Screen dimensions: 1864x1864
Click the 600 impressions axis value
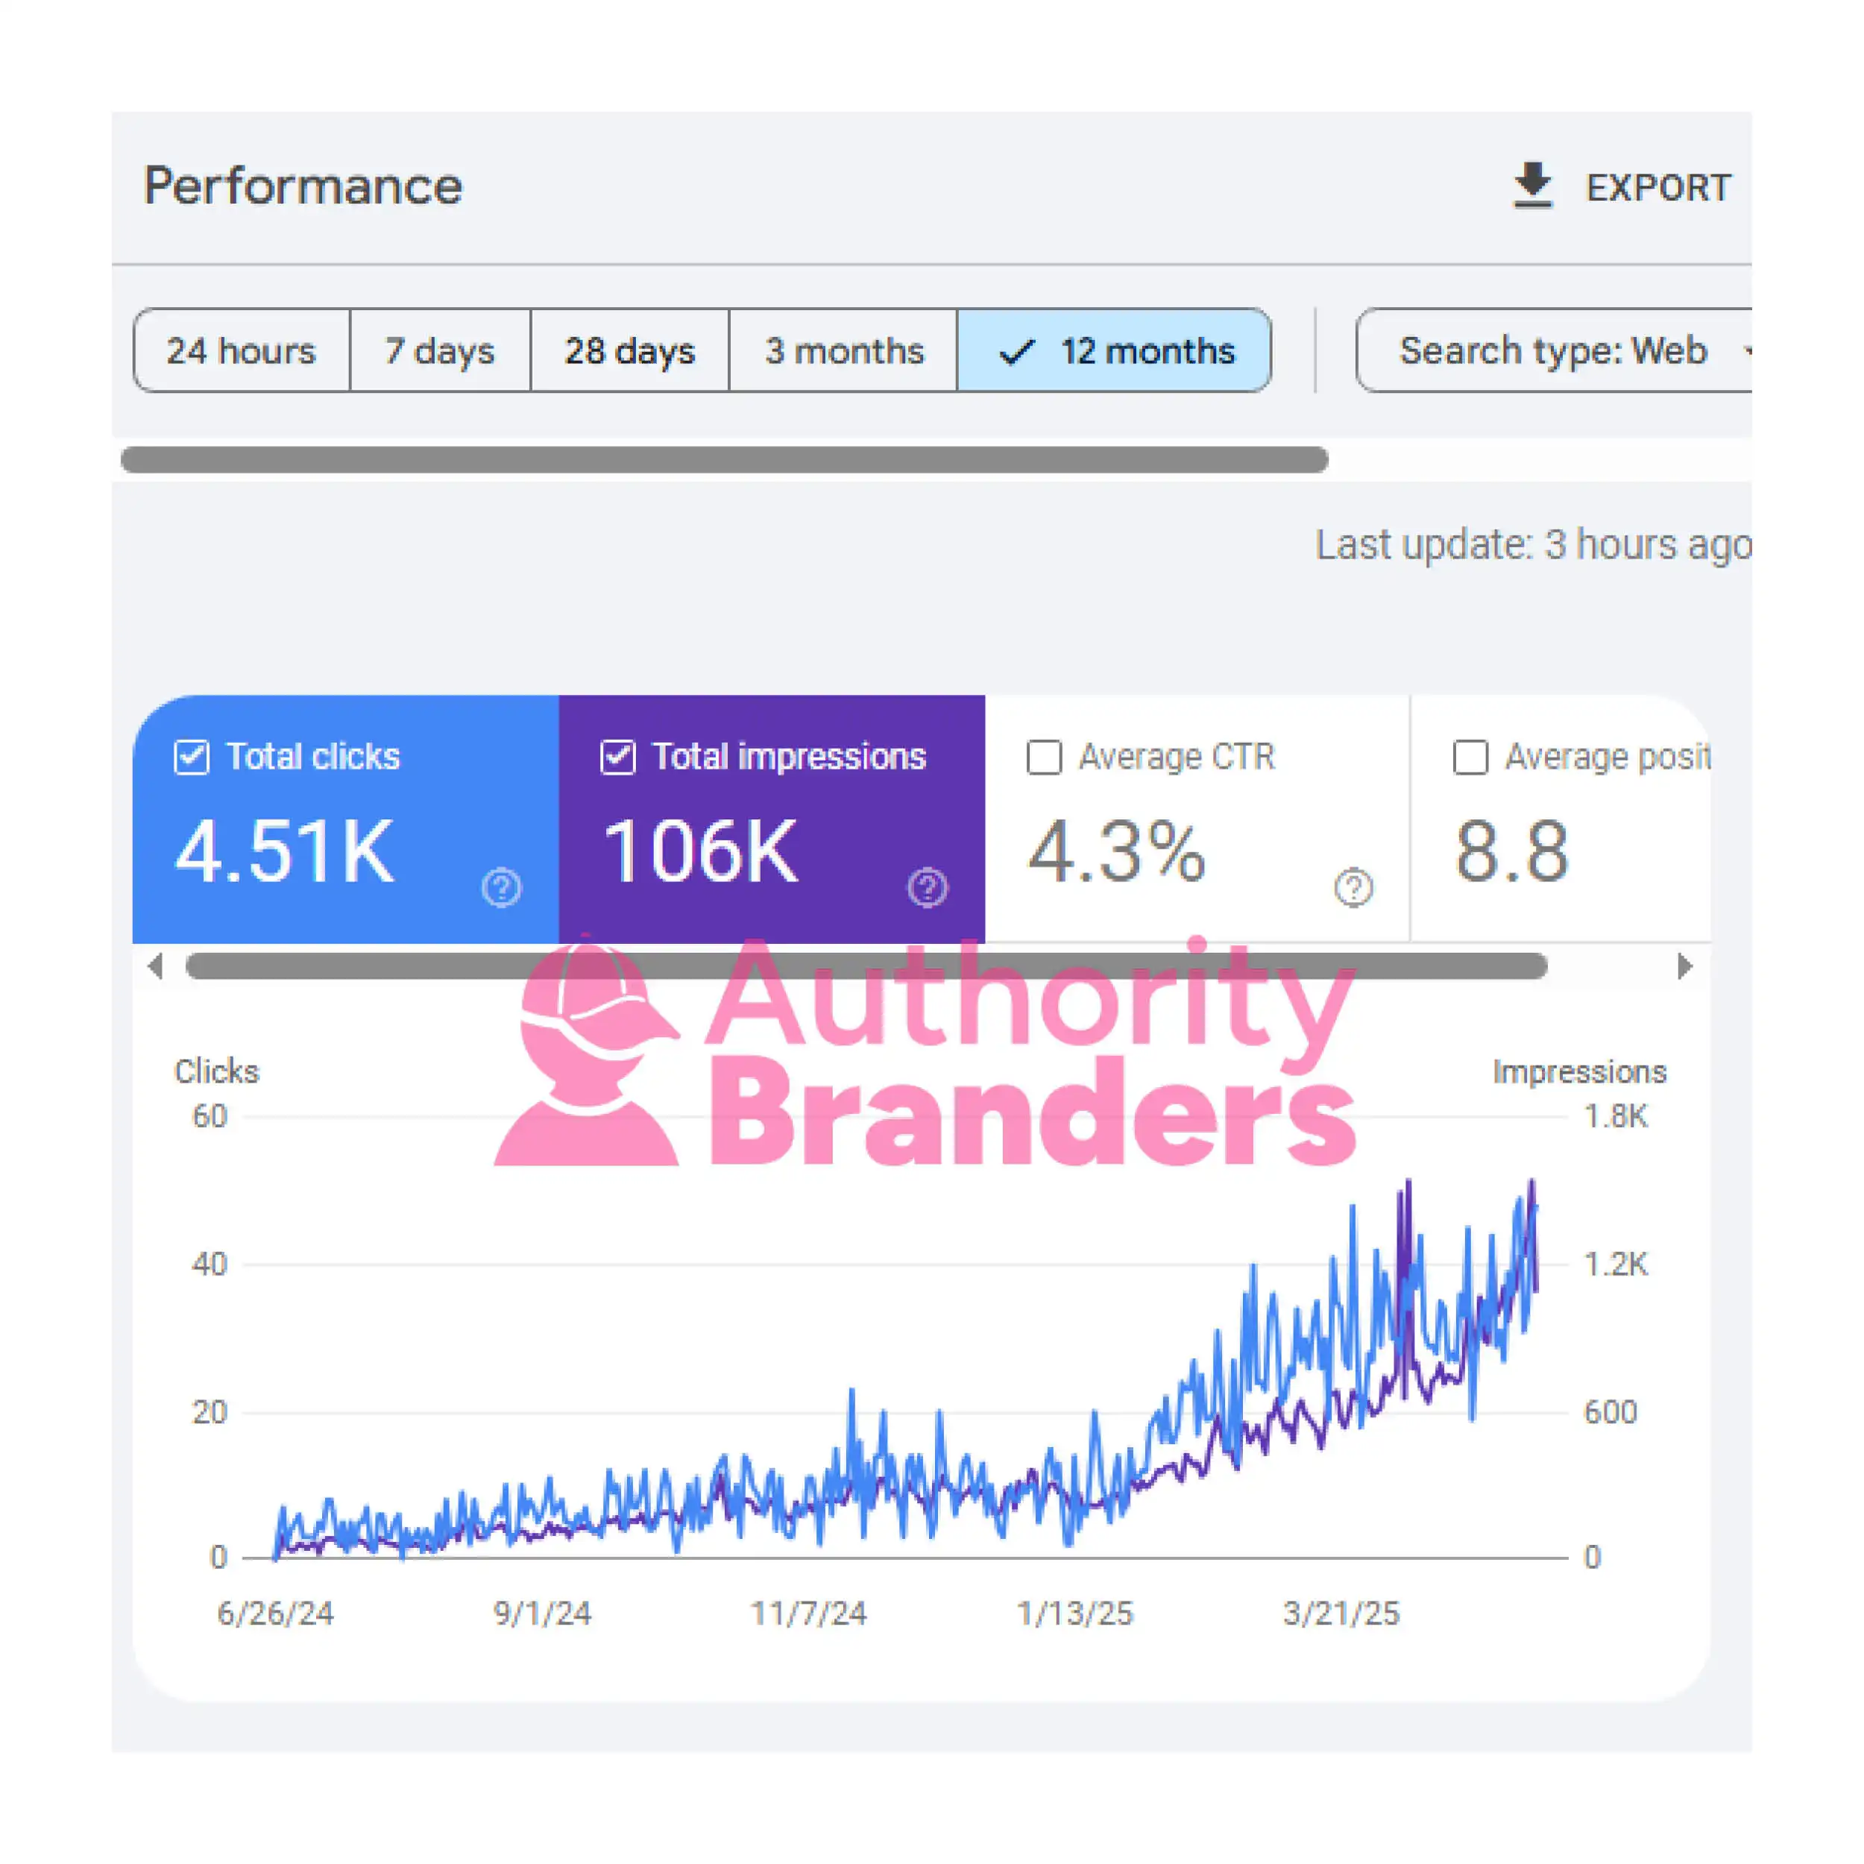[x=1610, y=1412]
